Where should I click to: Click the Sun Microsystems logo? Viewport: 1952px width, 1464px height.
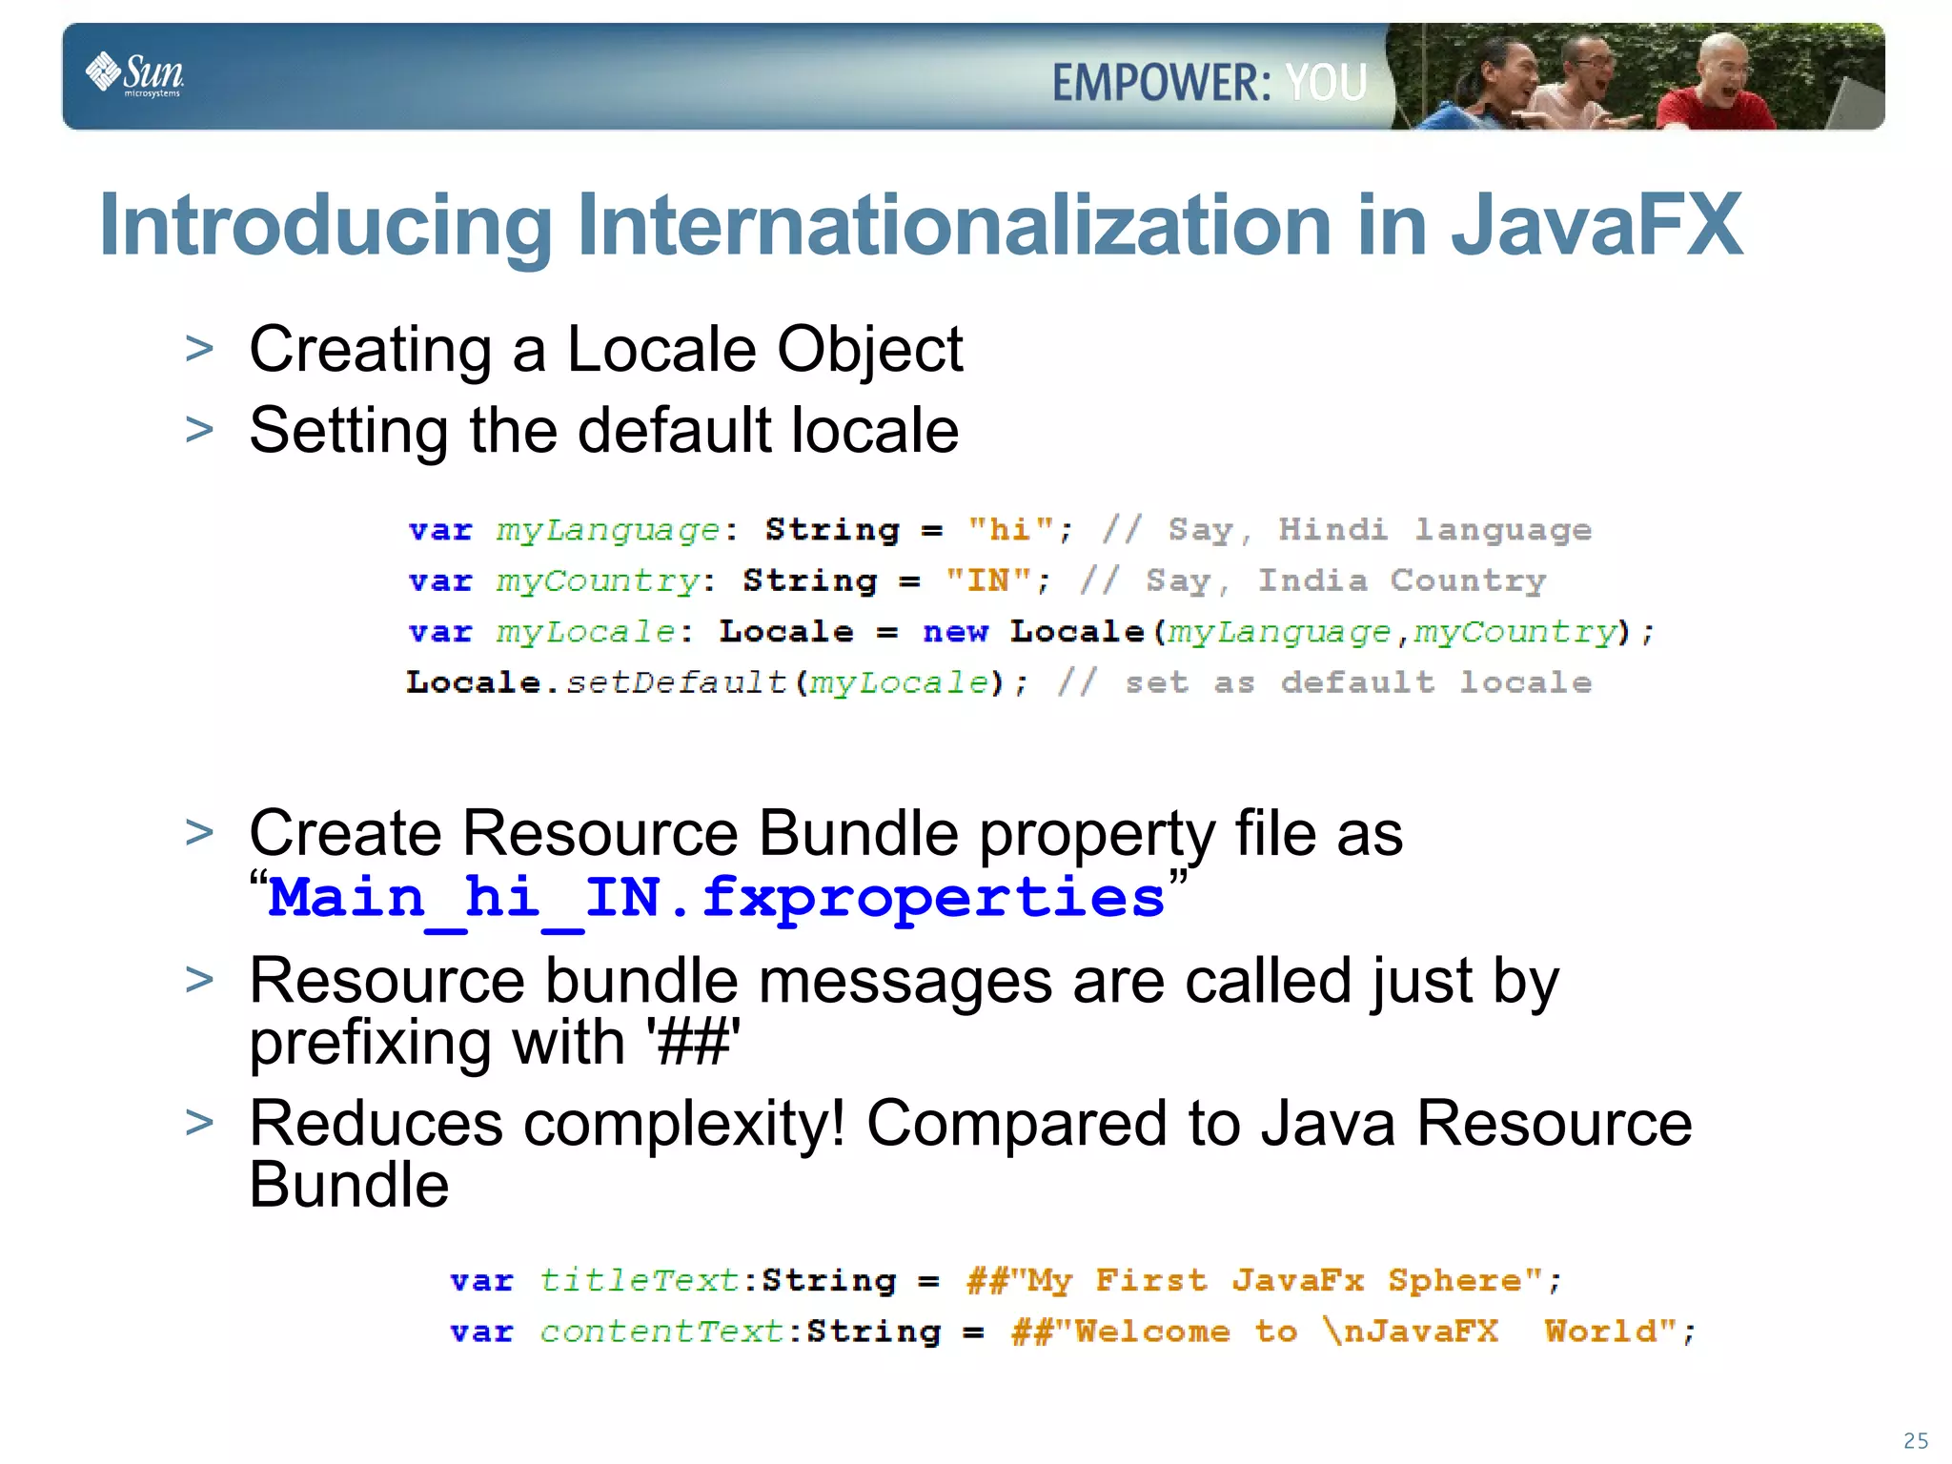(x=134, y=74)
